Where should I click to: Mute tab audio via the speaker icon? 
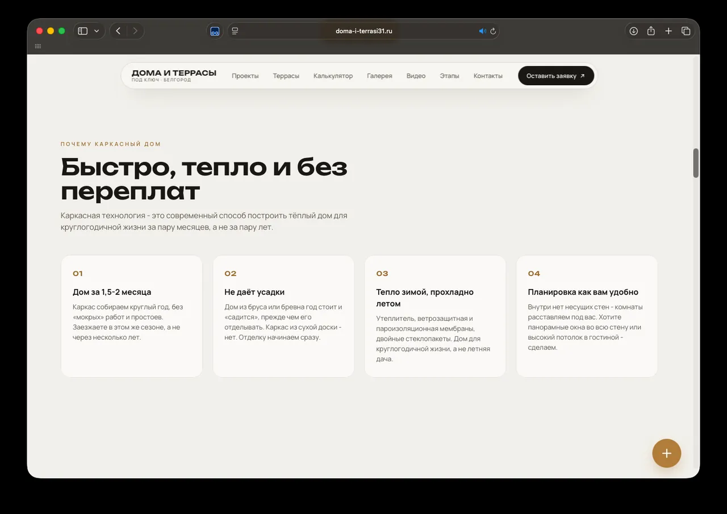click(x=482, y=31)
